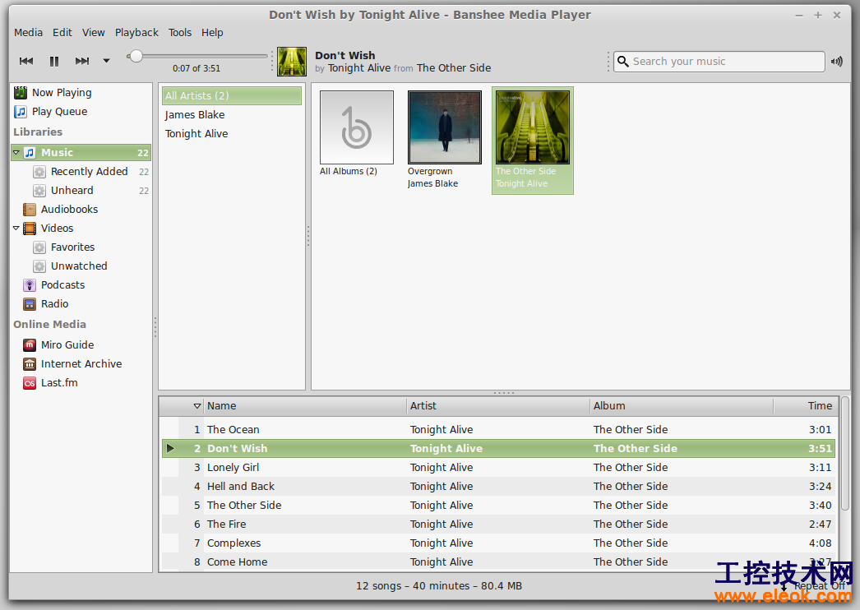Click the Videos library icon
Viewport: 860px width, 610px height.
click(x=30, y=229)
